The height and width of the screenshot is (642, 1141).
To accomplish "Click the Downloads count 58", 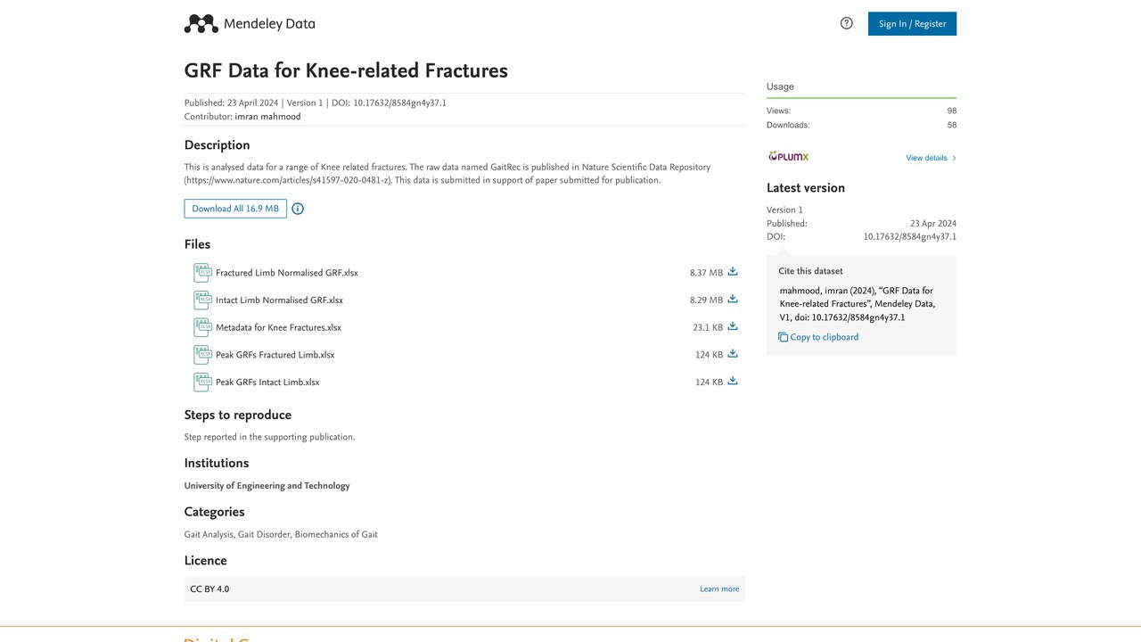I will (952, 125).
